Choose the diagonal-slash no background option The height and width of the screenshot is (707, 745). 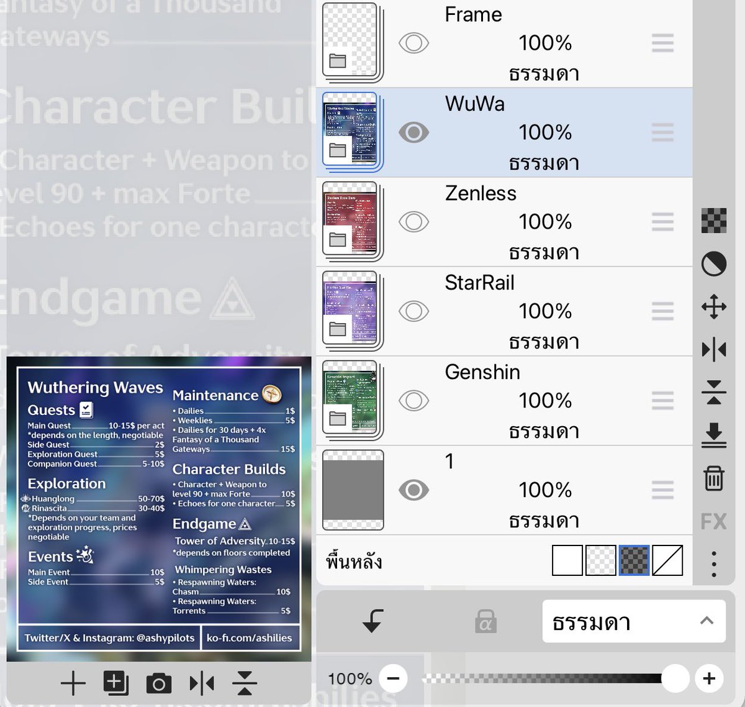668,560
